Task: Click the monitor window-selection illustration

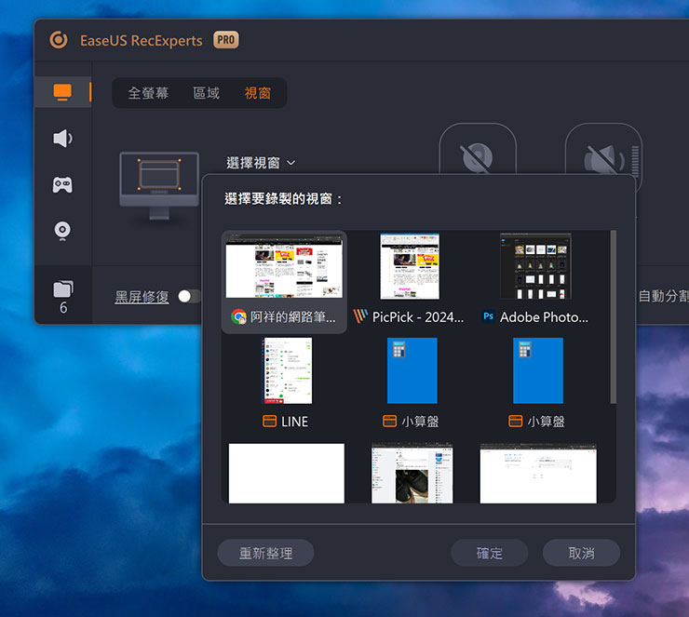Action: (x=159, y=184)
